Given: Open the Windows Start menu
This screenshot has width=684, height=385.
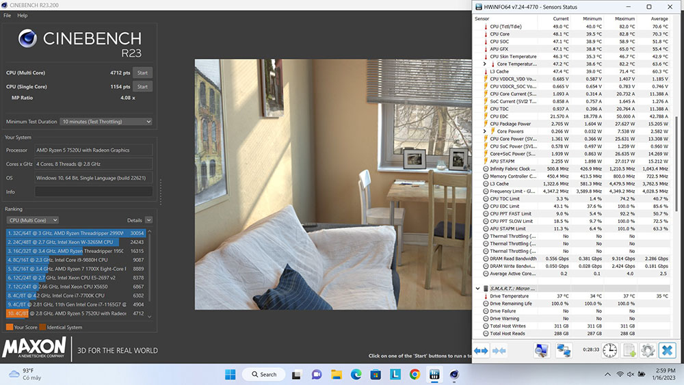Looking at the screenshot, I should (x=231, y=374).
